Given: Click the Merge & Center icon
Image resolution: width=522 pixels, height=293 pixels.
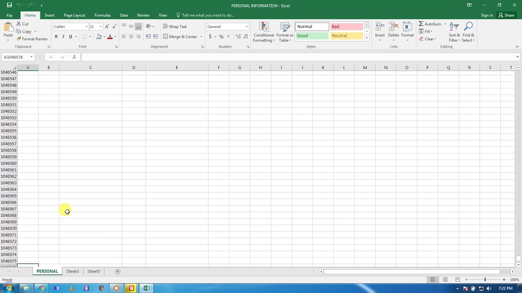Looking at the screenshot, I should 166,37.
